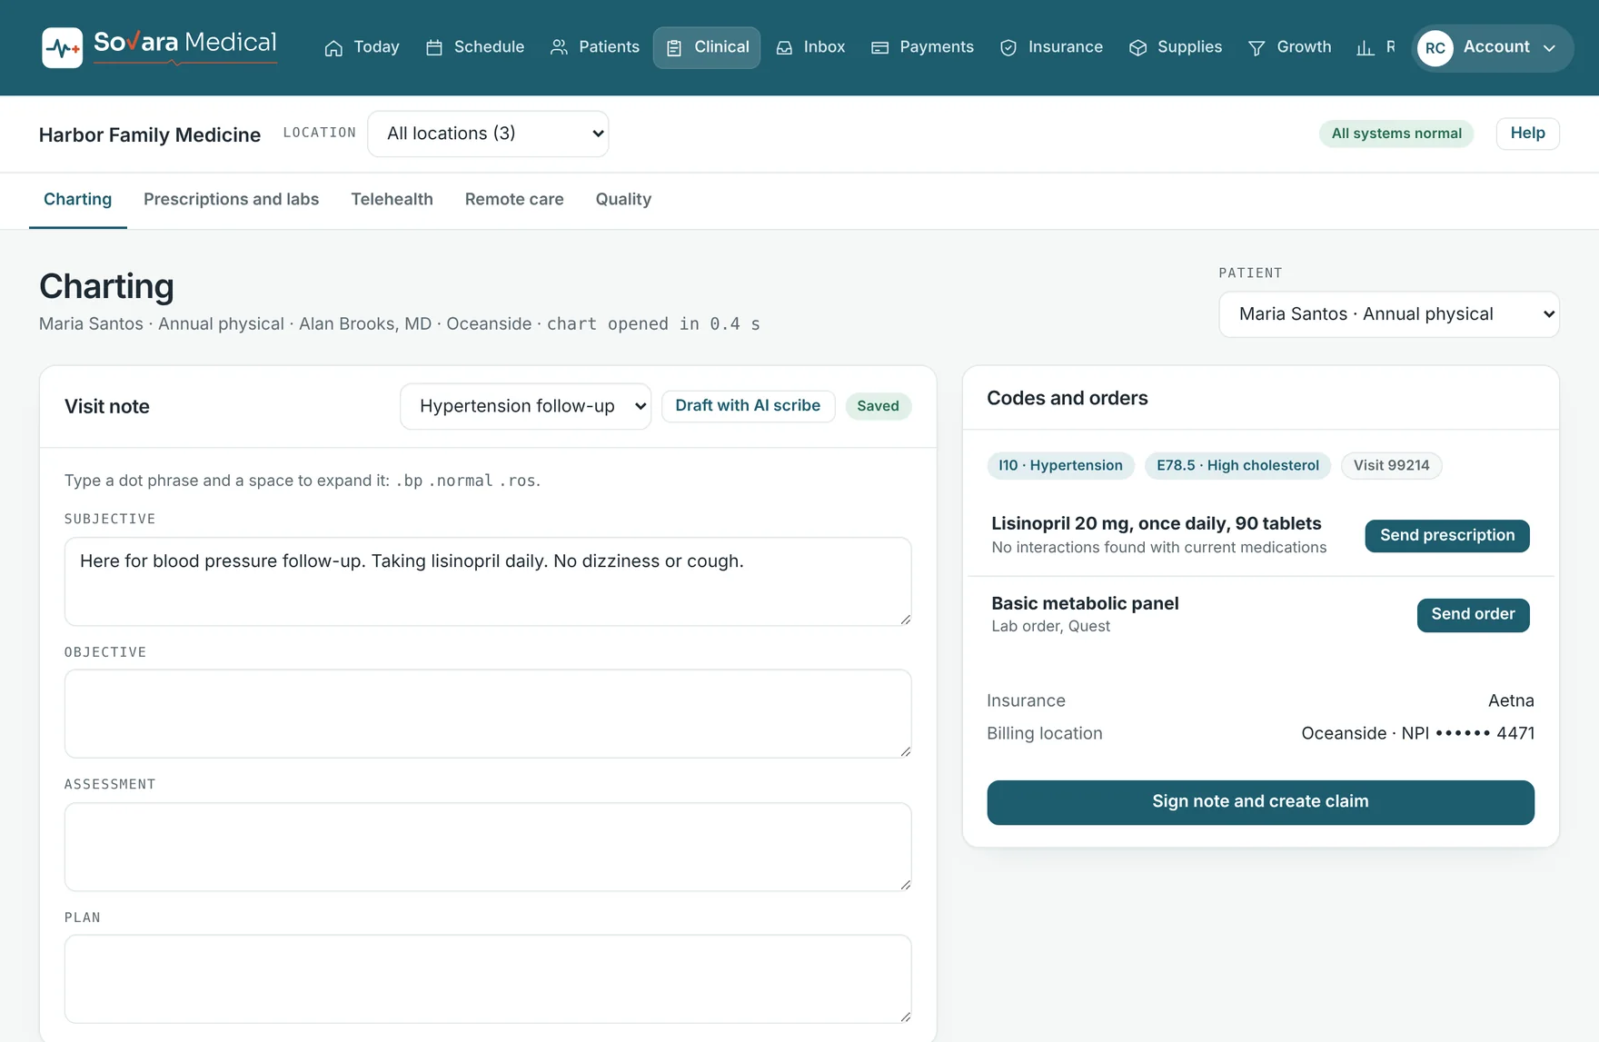Screen dimensions: 1599x1042
Task: Switch to the Quality tab
Action: (623, 200)
